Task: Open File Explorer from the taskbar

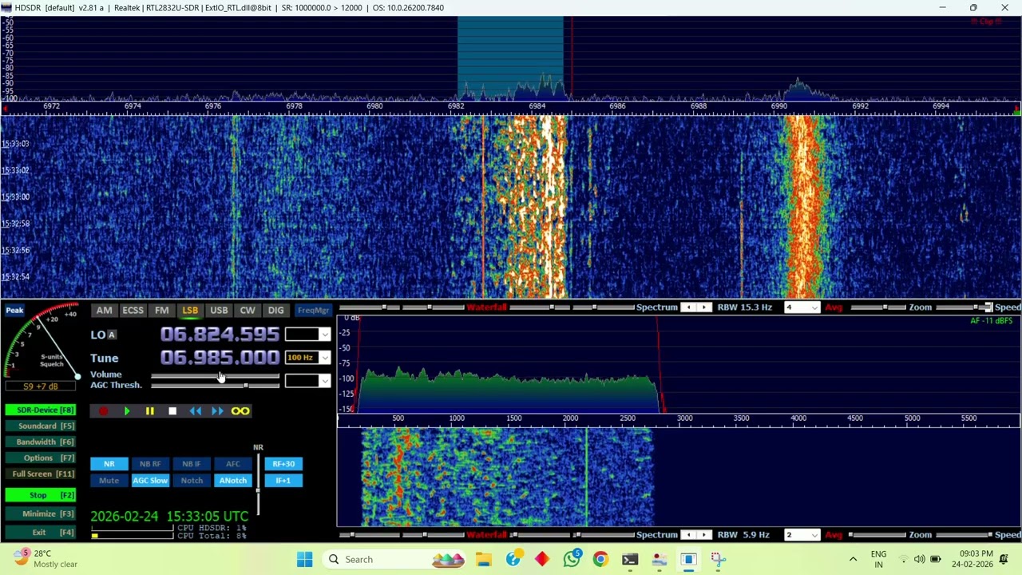Action: [x=484, y=559]
